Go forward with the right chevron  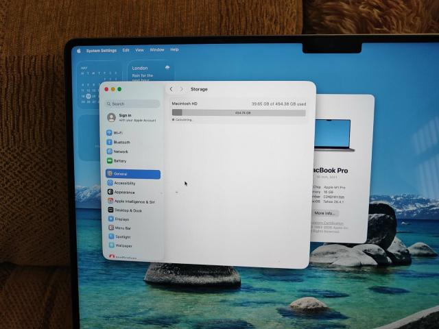point(181,89)
